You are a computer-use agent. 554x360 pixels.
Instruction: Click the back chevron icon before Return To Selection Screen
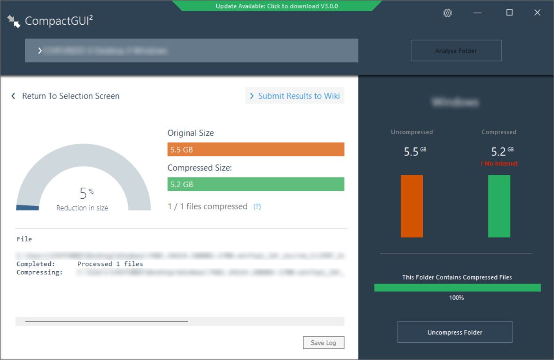pos(13,96)
